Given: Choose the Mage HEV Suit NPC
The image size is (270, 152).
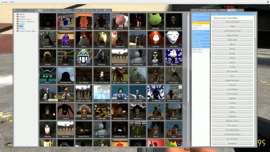Looking at the screenshot, I should click(x=156, y=111).
